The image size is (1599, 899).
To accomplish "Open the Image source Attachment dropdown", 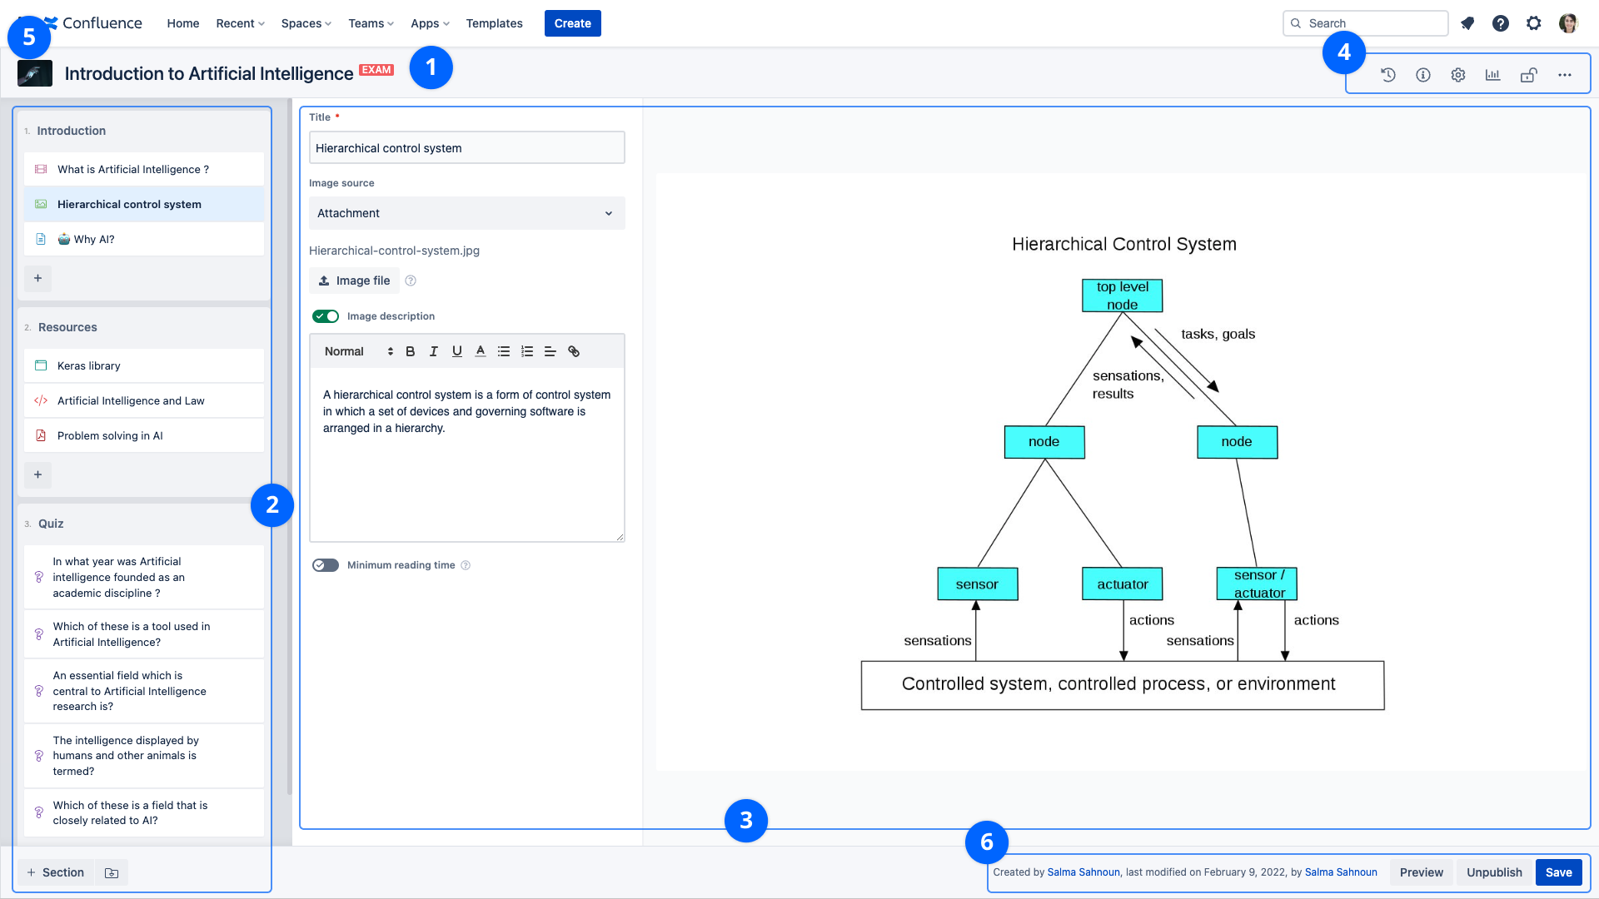I will [x=466, y=213].
